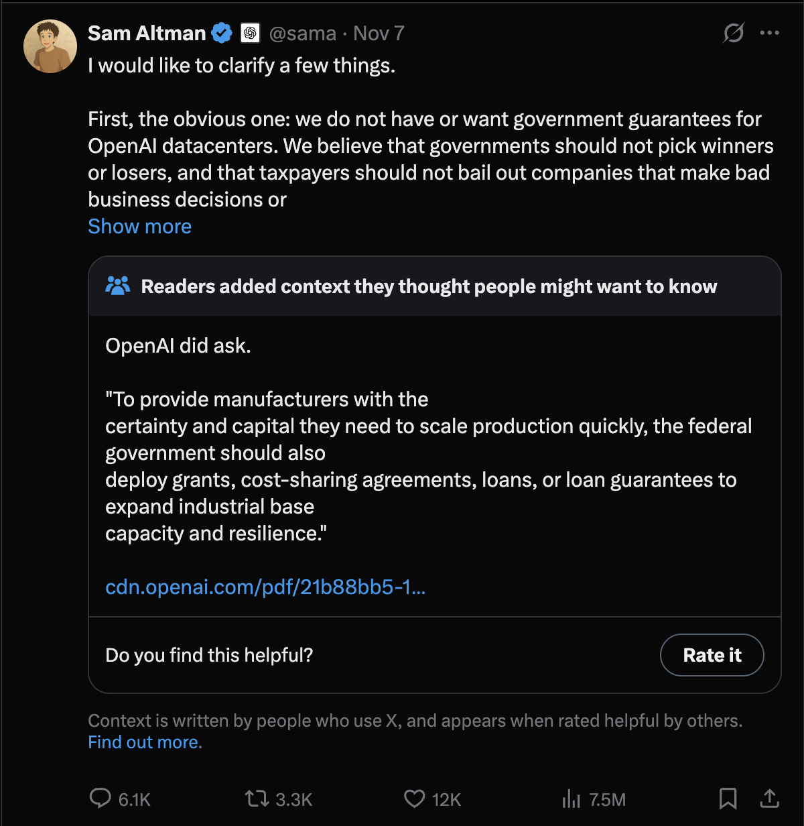Toggle like on the post
This screenshot has height=826, width=804.
(x=415, y=799)
